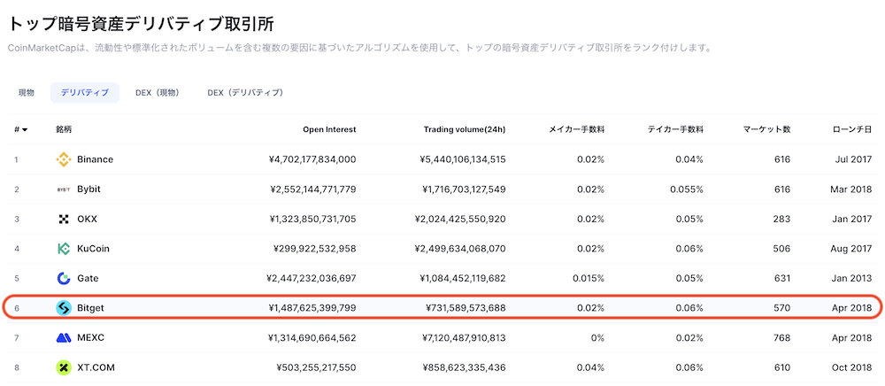Click the XT.COM logo icon

point(64,367)
